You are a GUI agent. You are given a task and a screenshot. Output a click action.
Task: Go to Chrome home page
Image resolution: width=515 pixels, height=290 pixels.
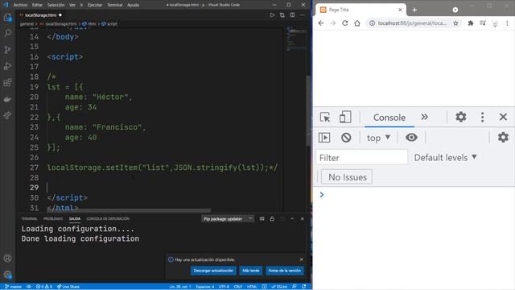click(357, 23)
